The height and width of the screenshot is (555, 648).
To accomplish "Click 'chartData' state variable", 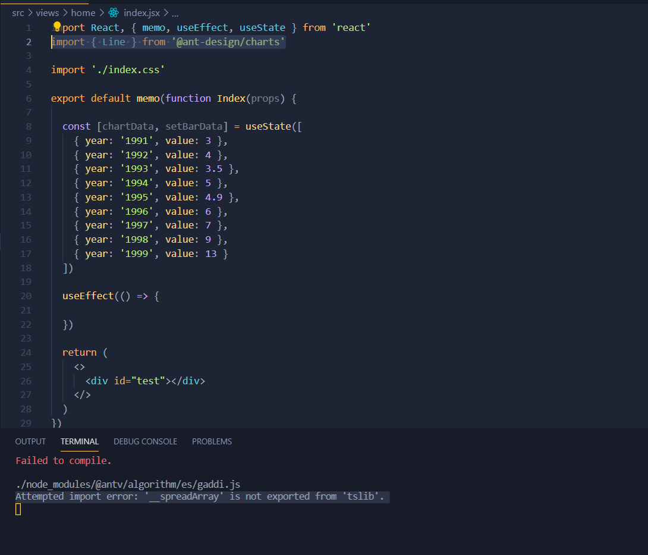I will click(x=128, y=127).
